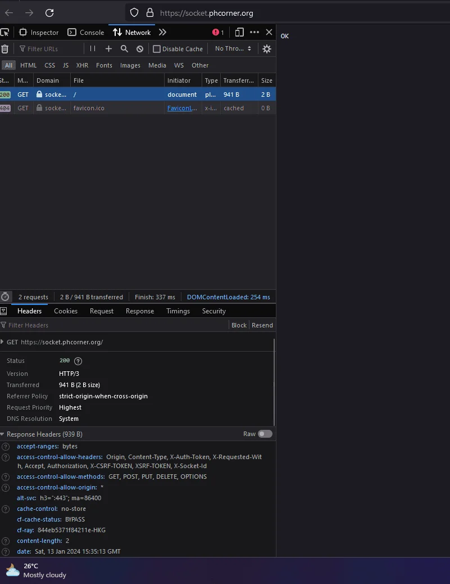Show site security via padlock icon
This screenshot has height=584, width=450.
(x=150, y=13)
